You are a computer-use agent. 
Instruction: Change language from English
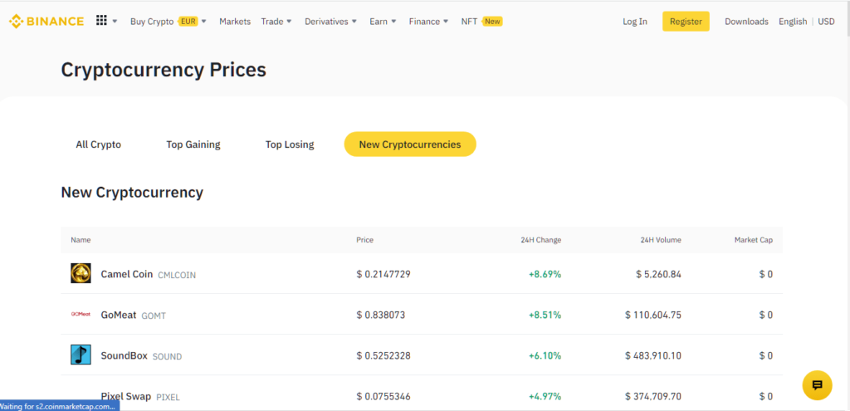pos(793,22)
